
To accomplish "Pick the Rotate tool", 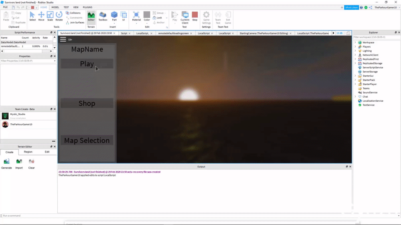I will pos(59,16).
